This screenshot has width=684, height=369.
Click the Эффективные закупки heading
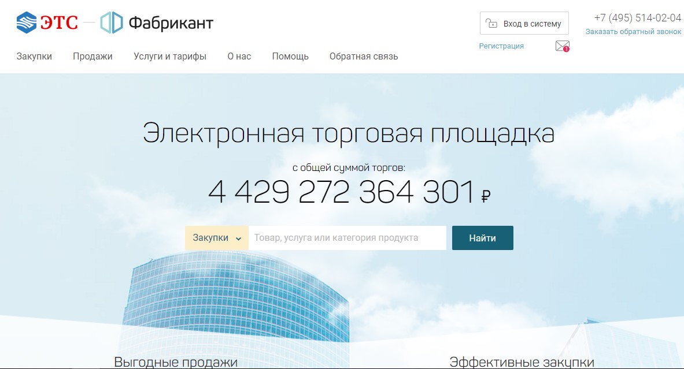[x=522, y=362]
